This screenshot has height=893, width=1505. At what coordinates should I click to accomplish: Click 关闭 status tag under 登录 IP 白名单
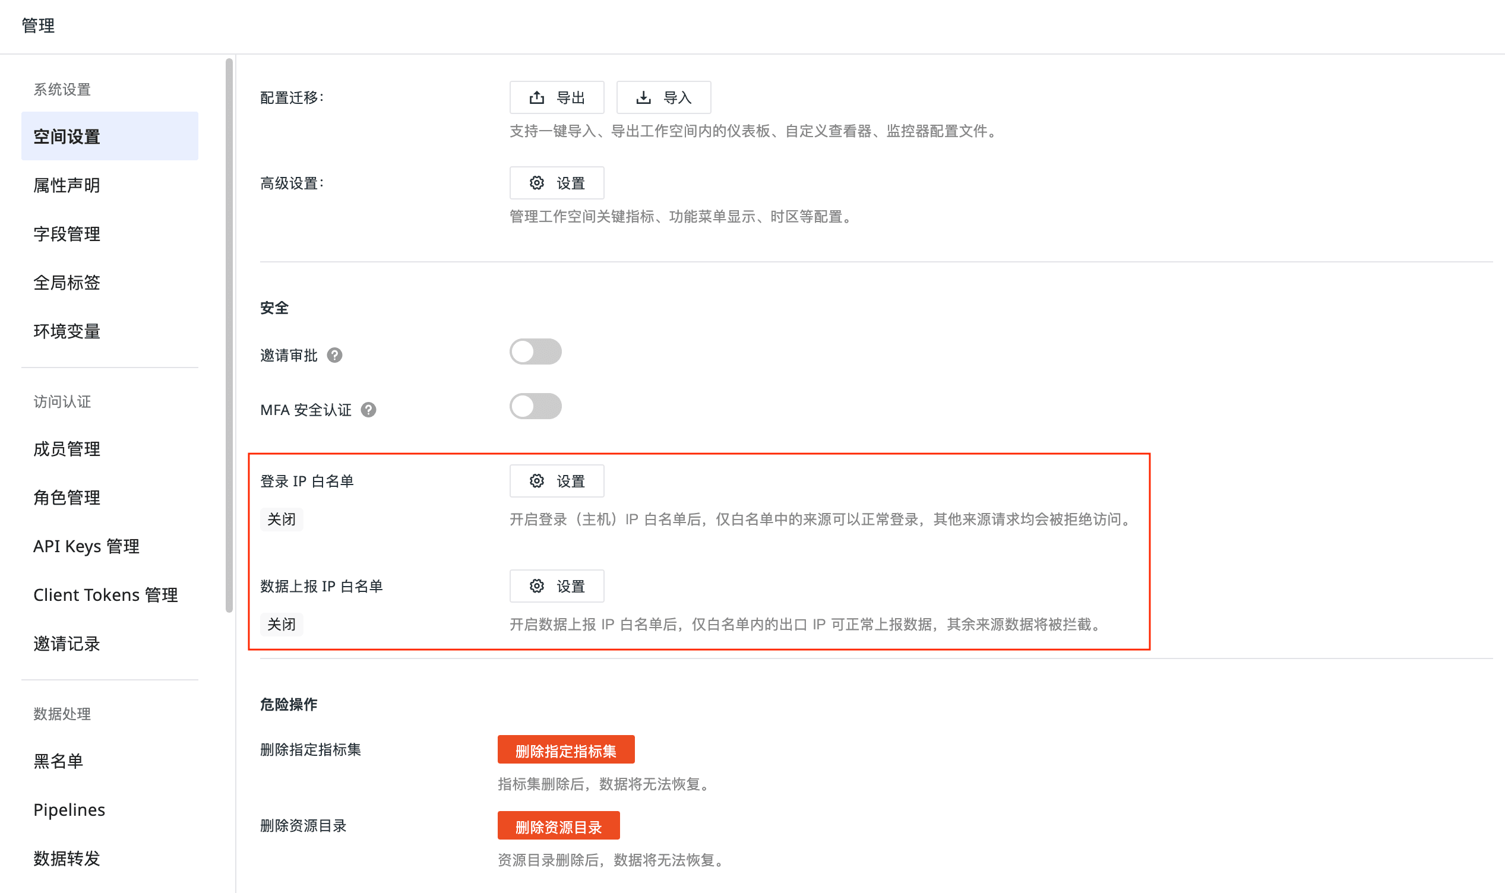click(281, 520)
